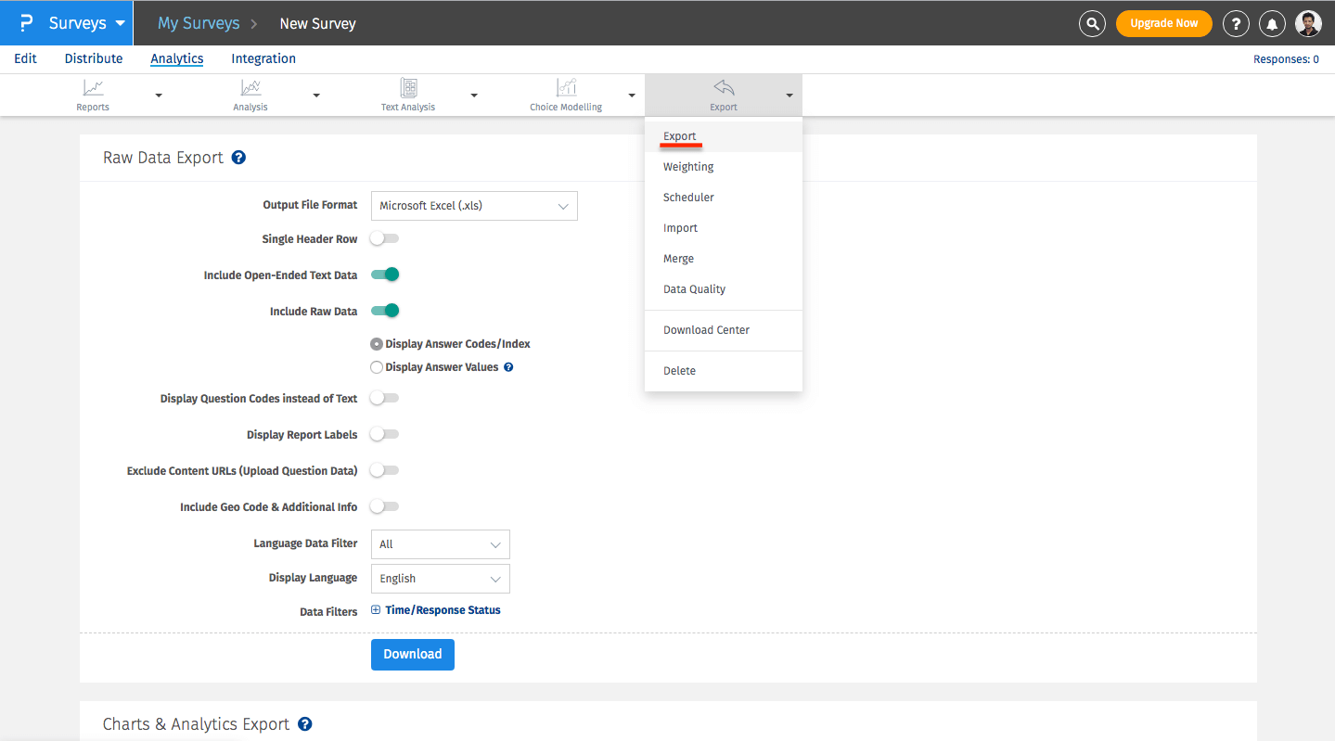
Task: Click the Reports chart icon
Action: click(93, 88)
